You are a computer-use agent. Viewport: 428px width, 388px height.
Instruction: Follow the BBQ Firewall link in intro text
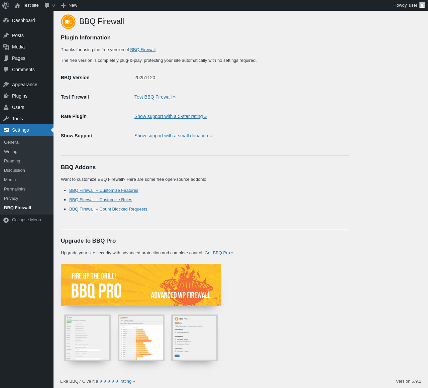143,50
